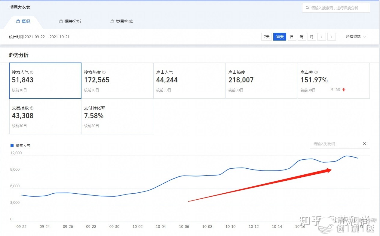
Task: Click help icon beside 交易指数
Action: pos(32,108)
